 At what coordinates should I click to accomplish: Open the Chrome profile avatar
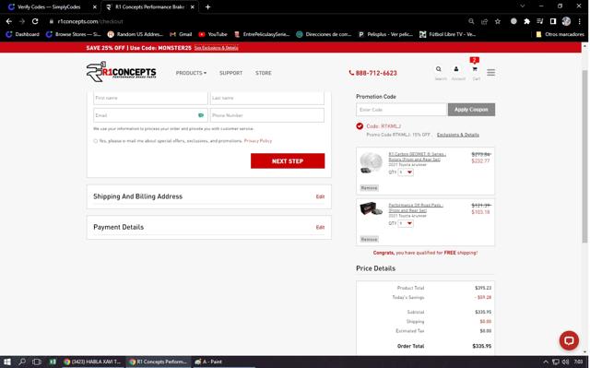coord(566,21)
